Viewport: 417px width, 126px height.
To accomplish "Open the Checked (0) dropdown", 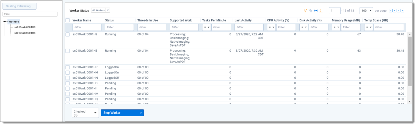I will [x=85, y=113].
